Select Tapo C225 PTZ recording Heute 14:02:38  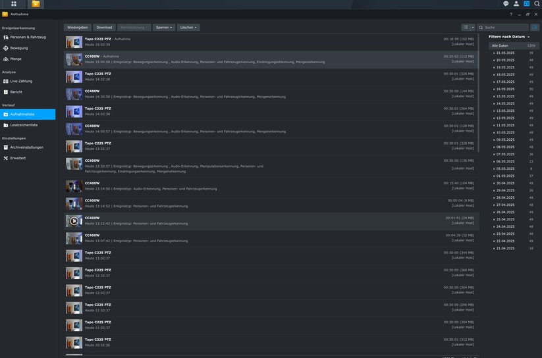(x=271, y=112)
